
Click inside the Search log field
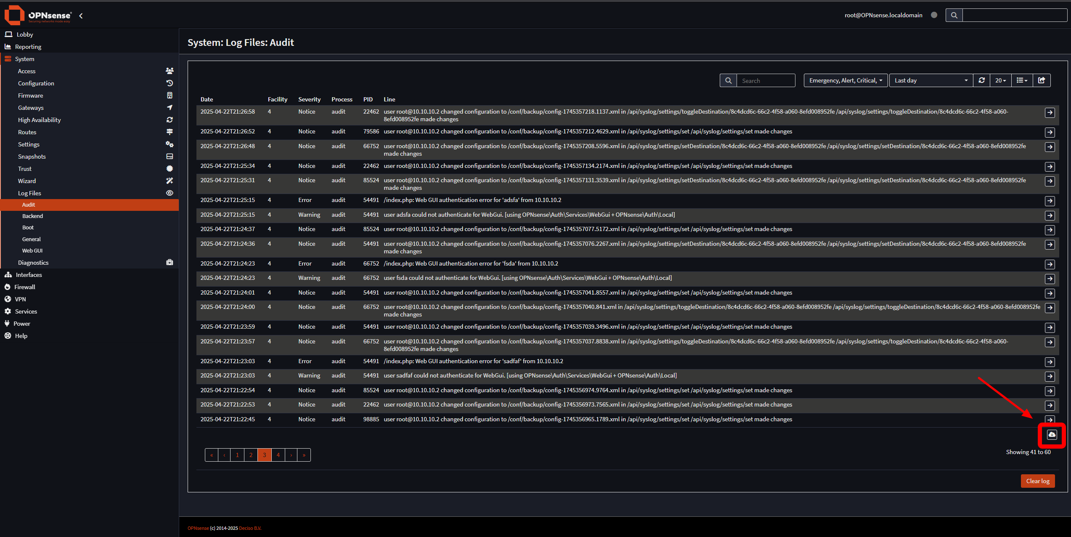click(766, 80)
